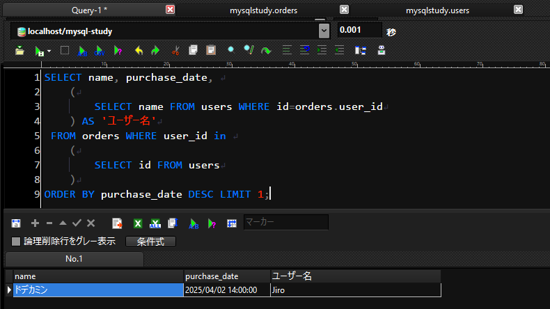
Task: Click the up triangle edit-row icon
Action: tap(63, 223)
